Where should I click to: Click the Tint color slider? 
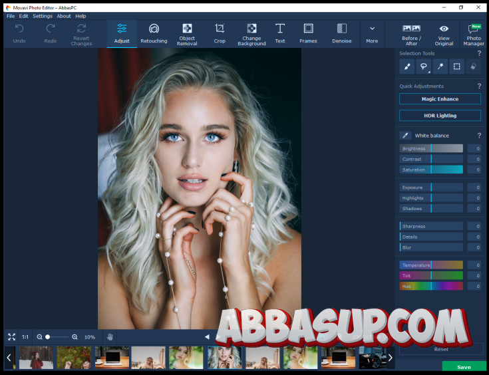coord(431,275)
